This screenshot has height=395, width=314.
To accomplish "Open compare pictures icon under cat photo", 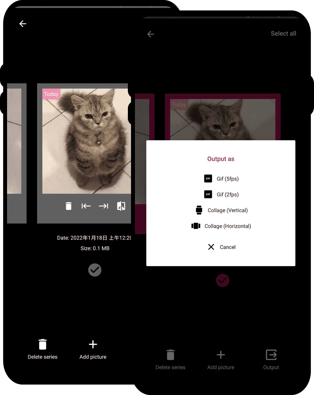I will pos(121,206).
